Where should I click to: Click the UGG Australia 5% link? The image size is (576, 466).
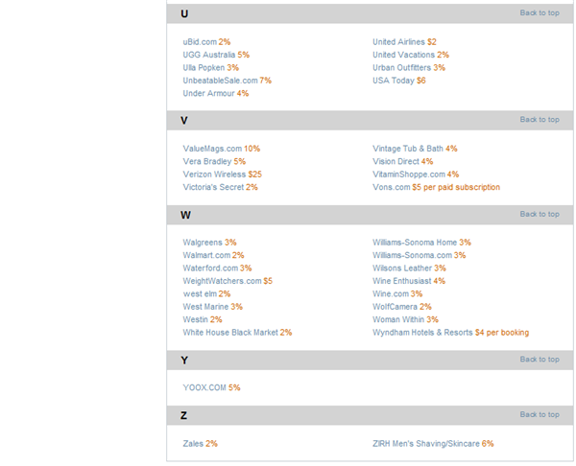tap(216, 55)
